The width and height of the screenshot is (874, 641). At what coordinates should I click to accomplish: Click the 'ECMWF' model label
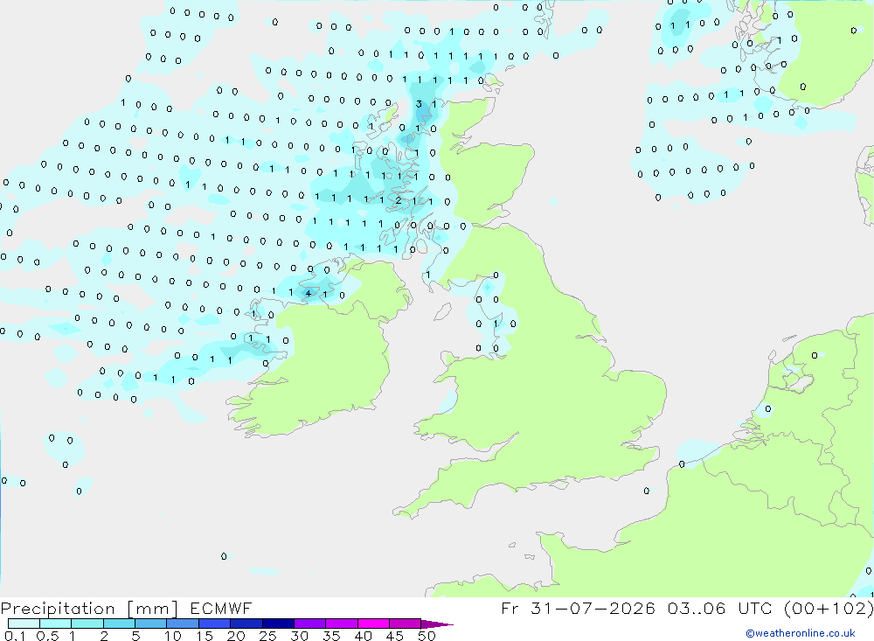coord(221,608)
